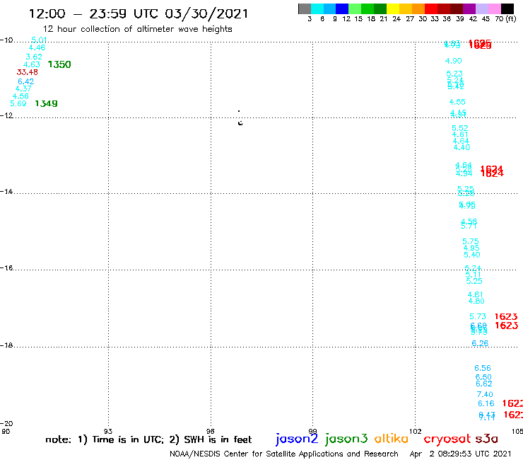This screenshot has height=460, width=523.
Task: Click latitude axis label -12
Action: coord(6,115)
